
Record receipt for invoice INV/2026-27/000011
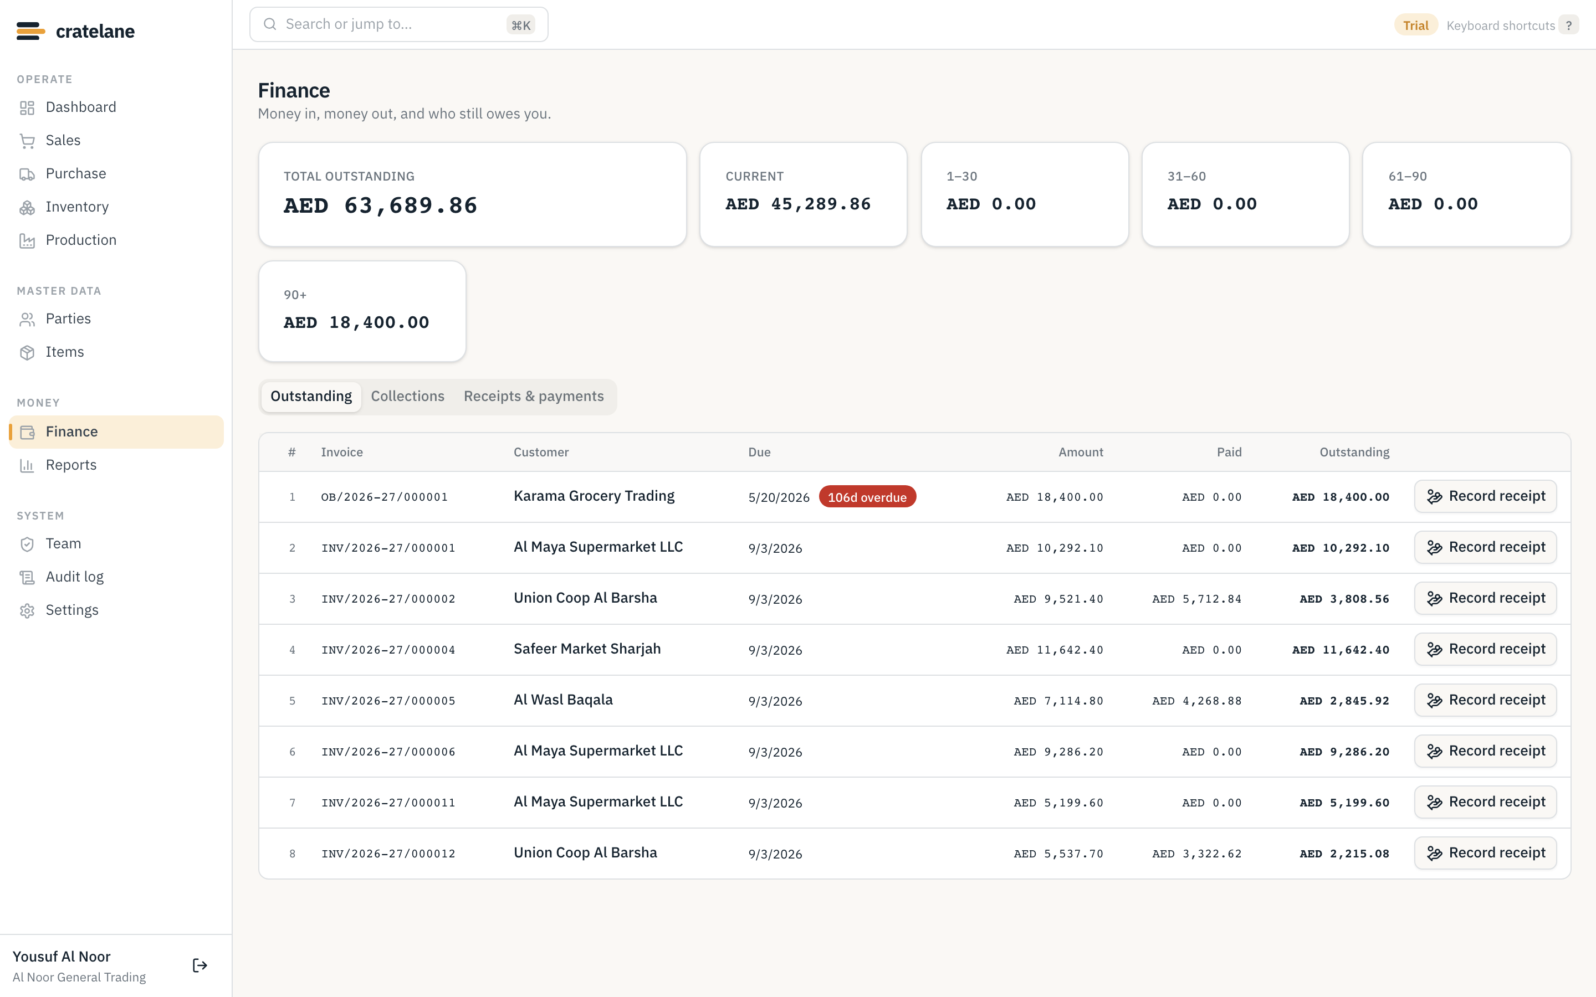click(x=1485, y=802)
